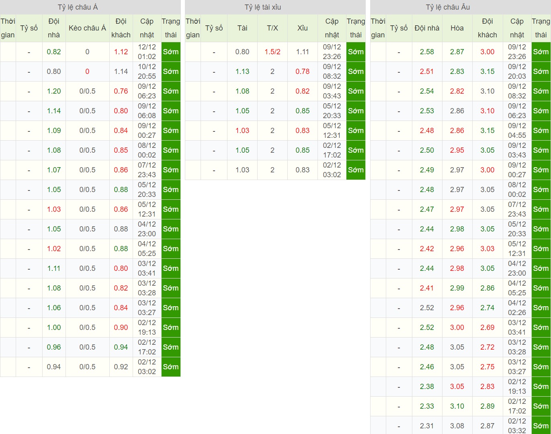551x434 pixels.
Task: Click the 2.33 European home odds
Action: pyautogui.click(x=427, y=406)
